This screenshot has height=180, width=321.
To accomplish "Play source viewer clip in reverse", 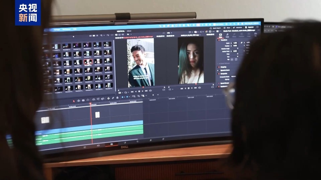I will (135, 91).
